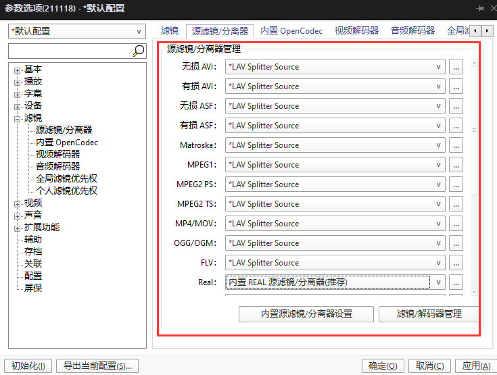Confirm with the 确定(O) button
This screenshot has height=375, width=497.
click(x=383, y=366)
